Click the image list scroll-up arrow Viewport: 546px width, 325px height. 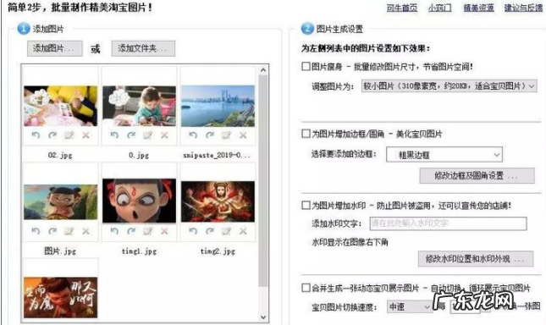click(263, 70)
